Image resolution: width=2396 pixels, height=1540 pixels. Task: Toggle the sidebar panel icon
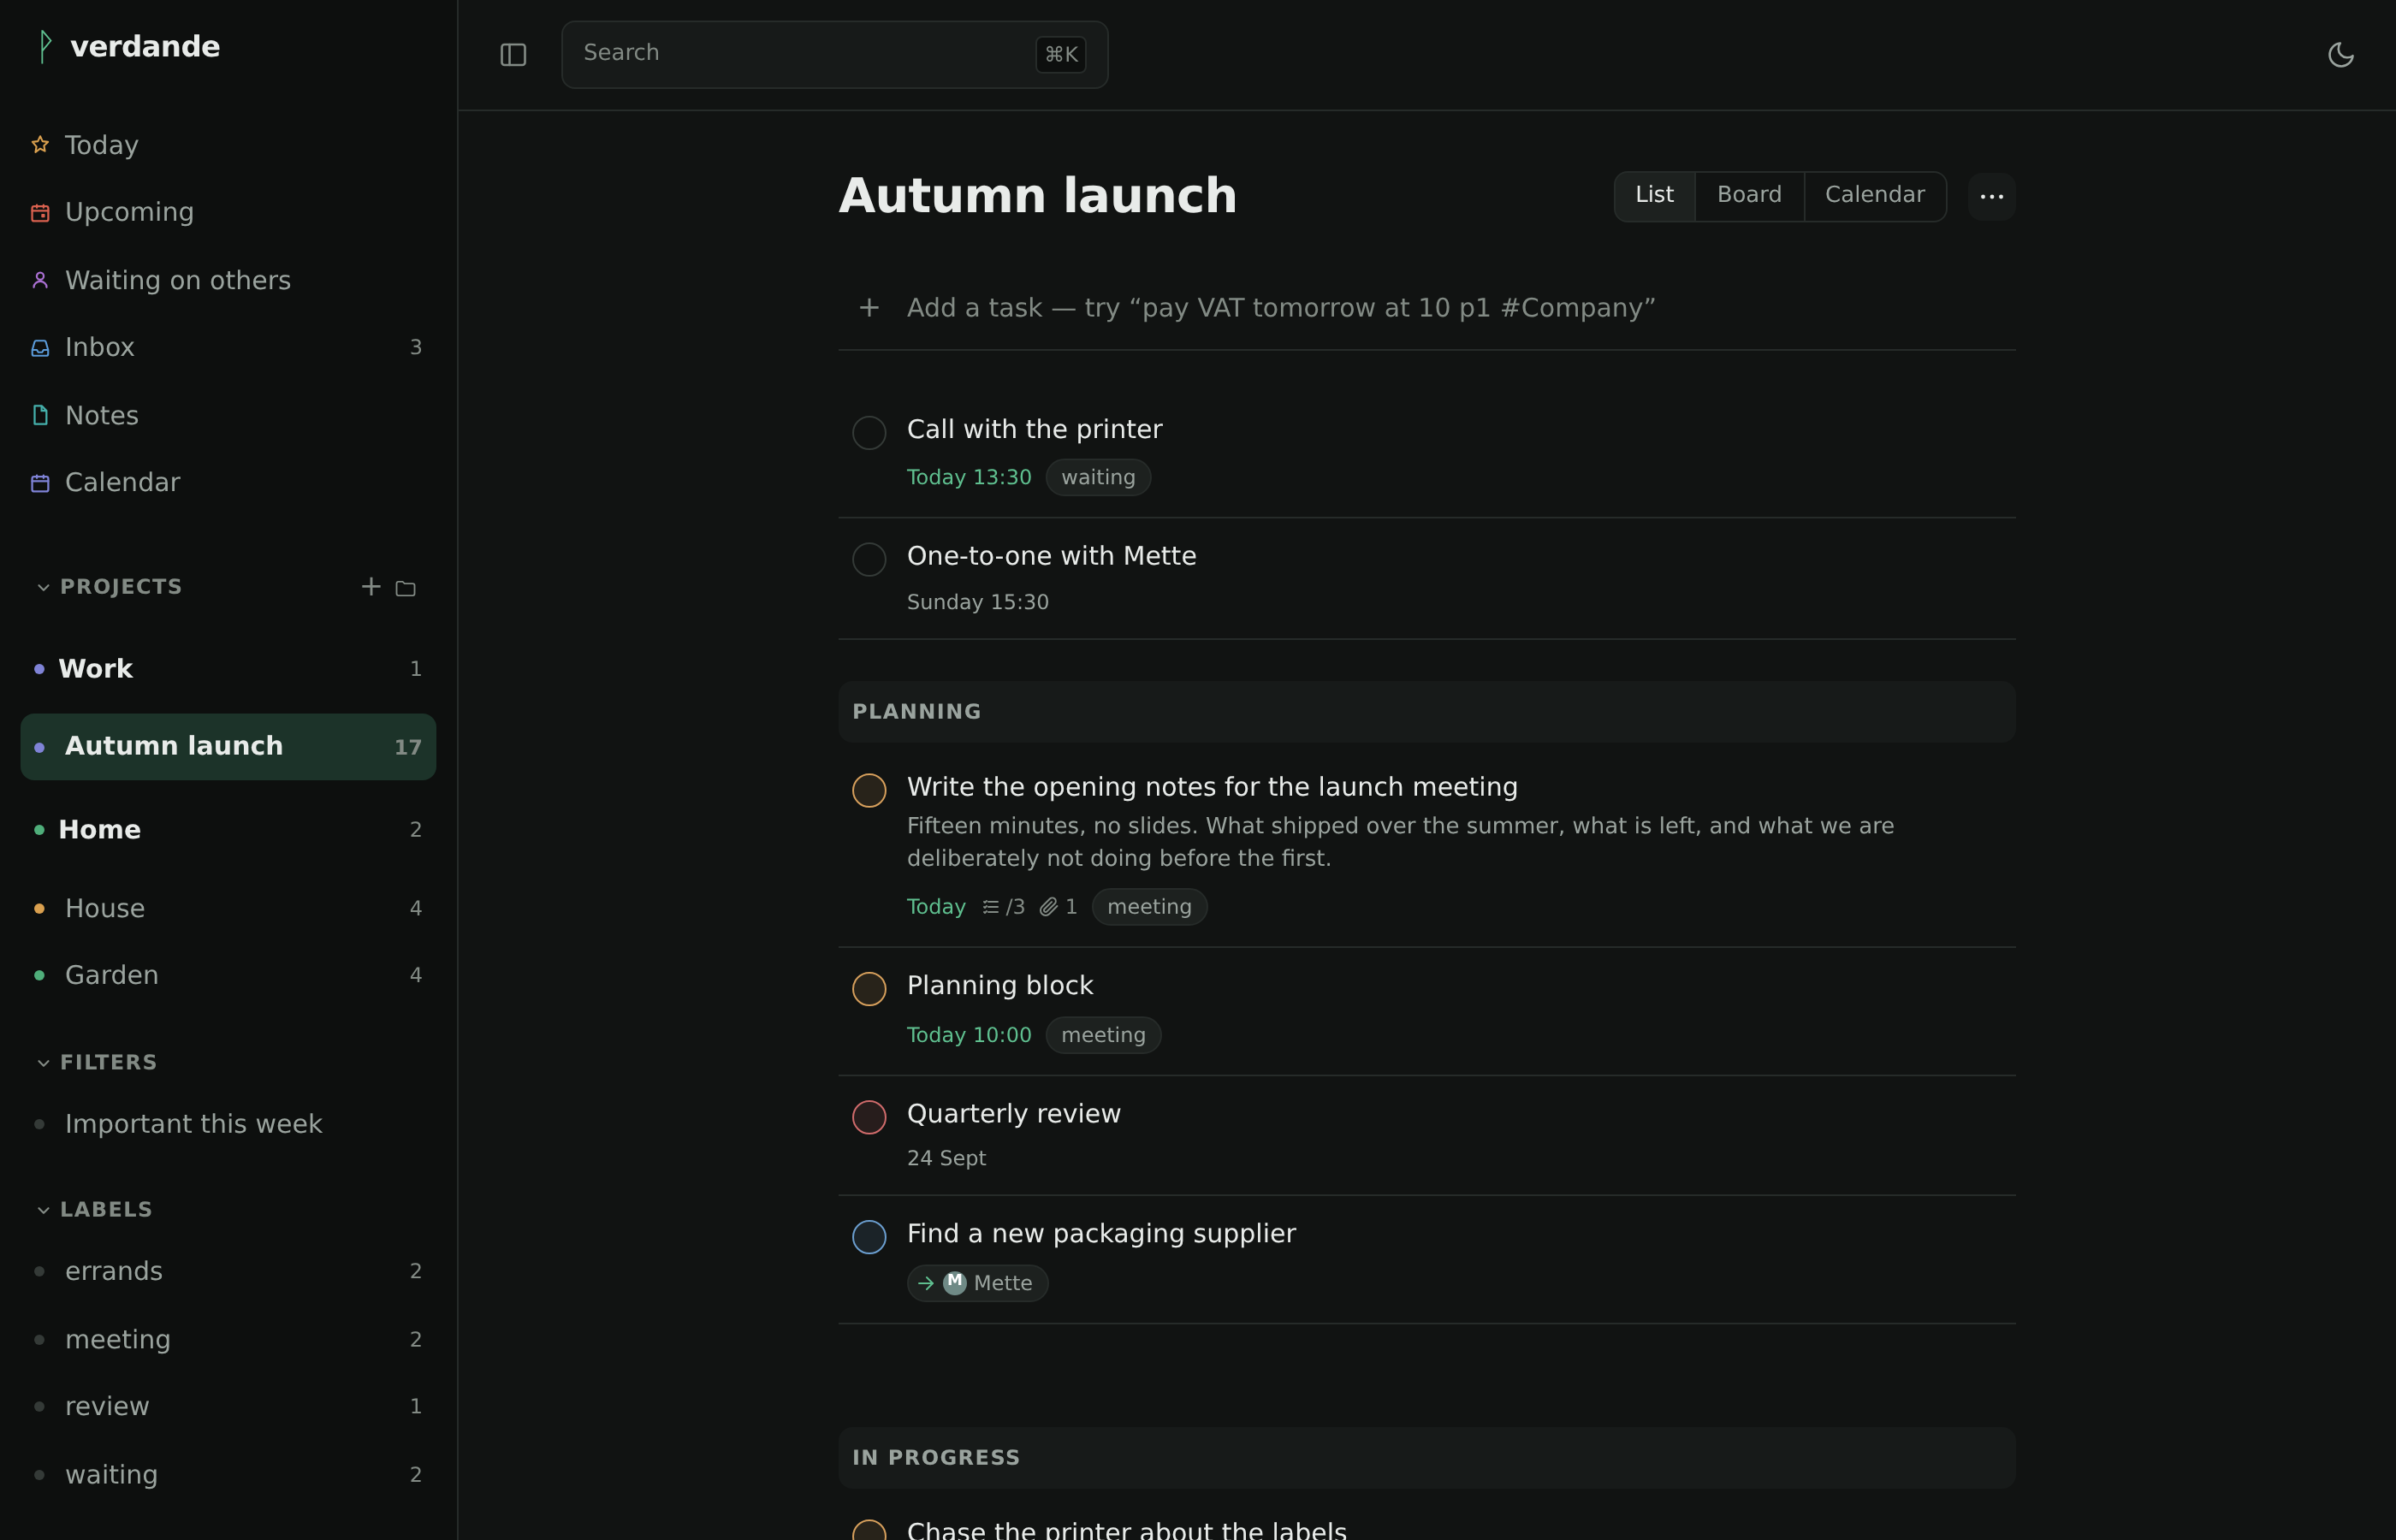click(x=513, y=55)
